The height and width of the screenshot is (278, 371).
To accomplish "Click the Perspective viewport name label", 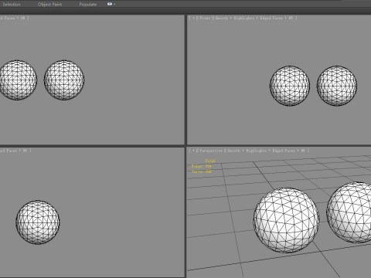I will (x=211, y=151).
